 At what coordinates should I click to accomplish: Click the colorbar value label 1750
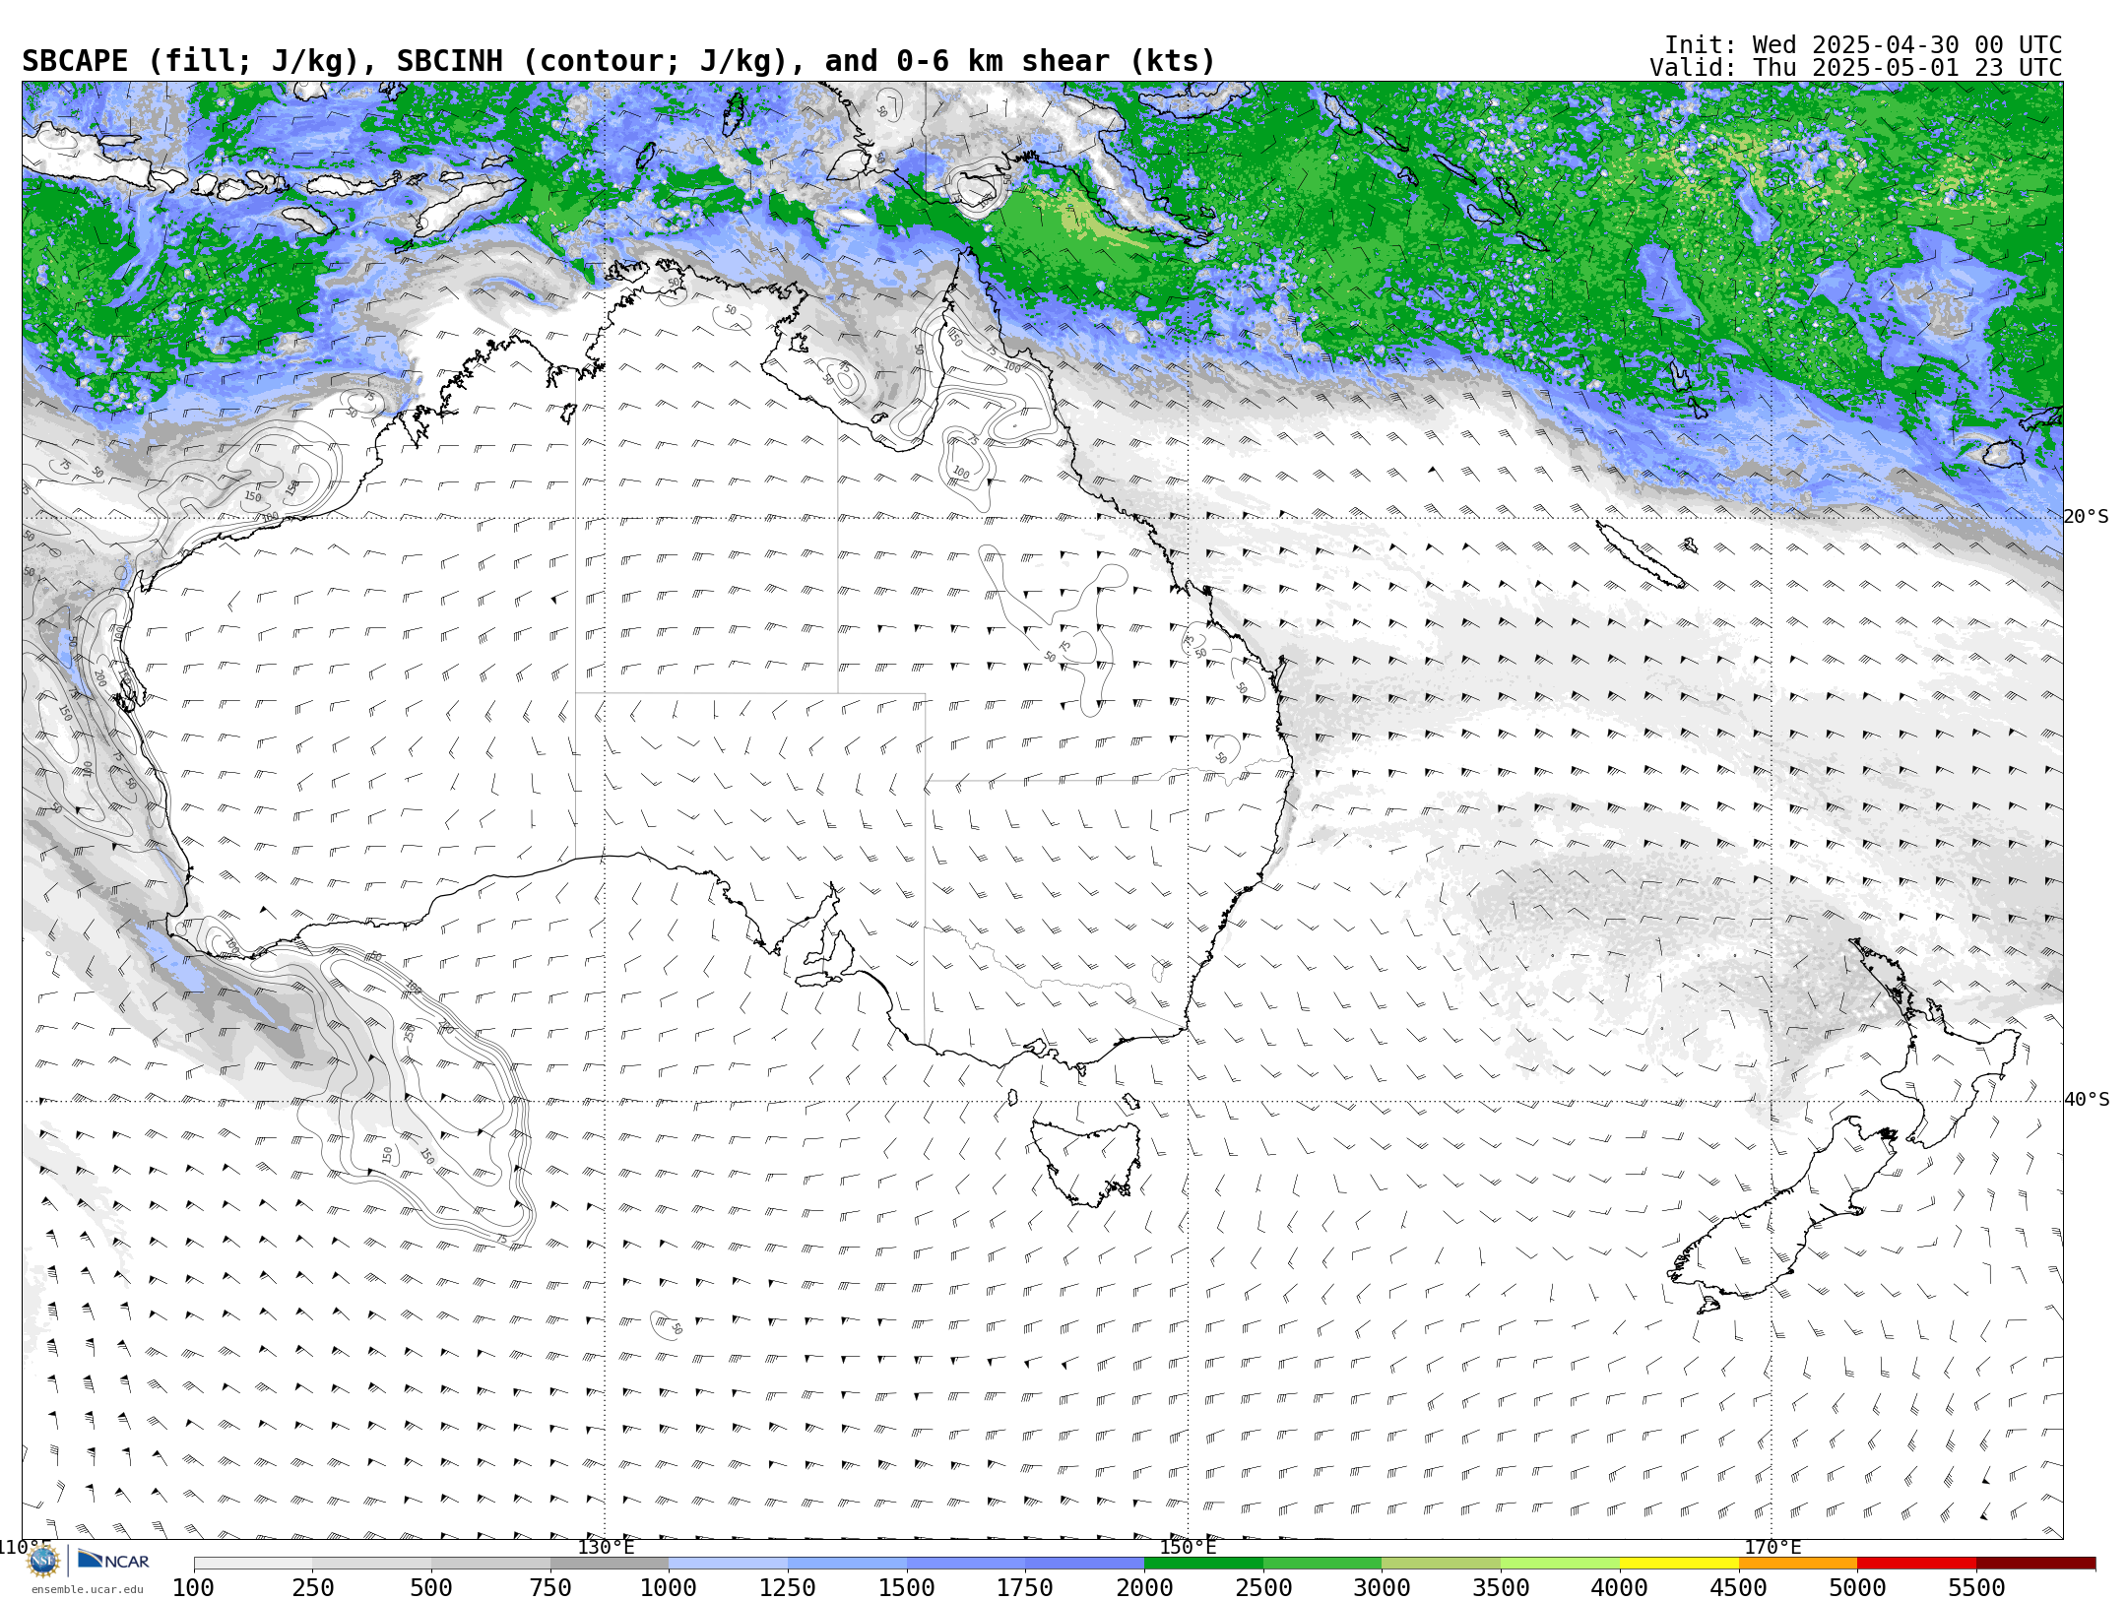(1026, 1587)
